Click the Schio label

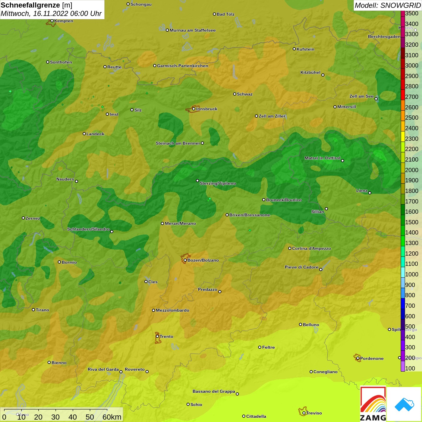coord(196,405)
